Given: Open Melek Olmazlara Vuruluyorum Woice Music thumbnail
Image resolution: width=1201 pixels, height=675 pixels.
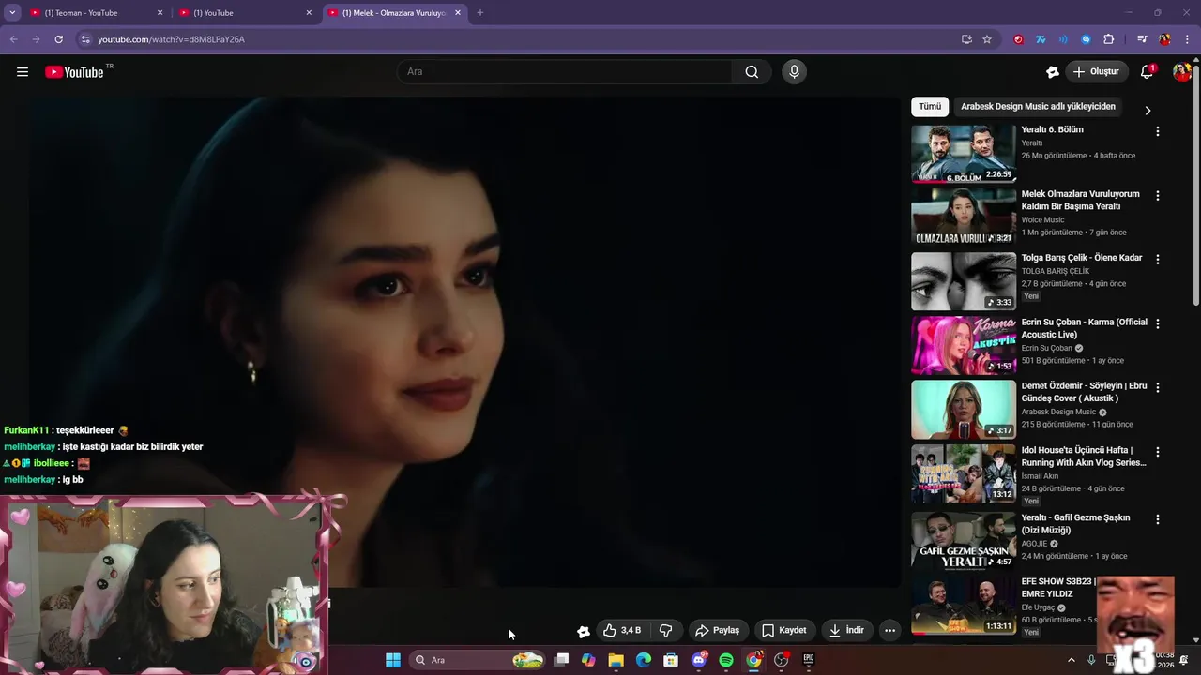Looking at the screenshot, I should (964, 217).
